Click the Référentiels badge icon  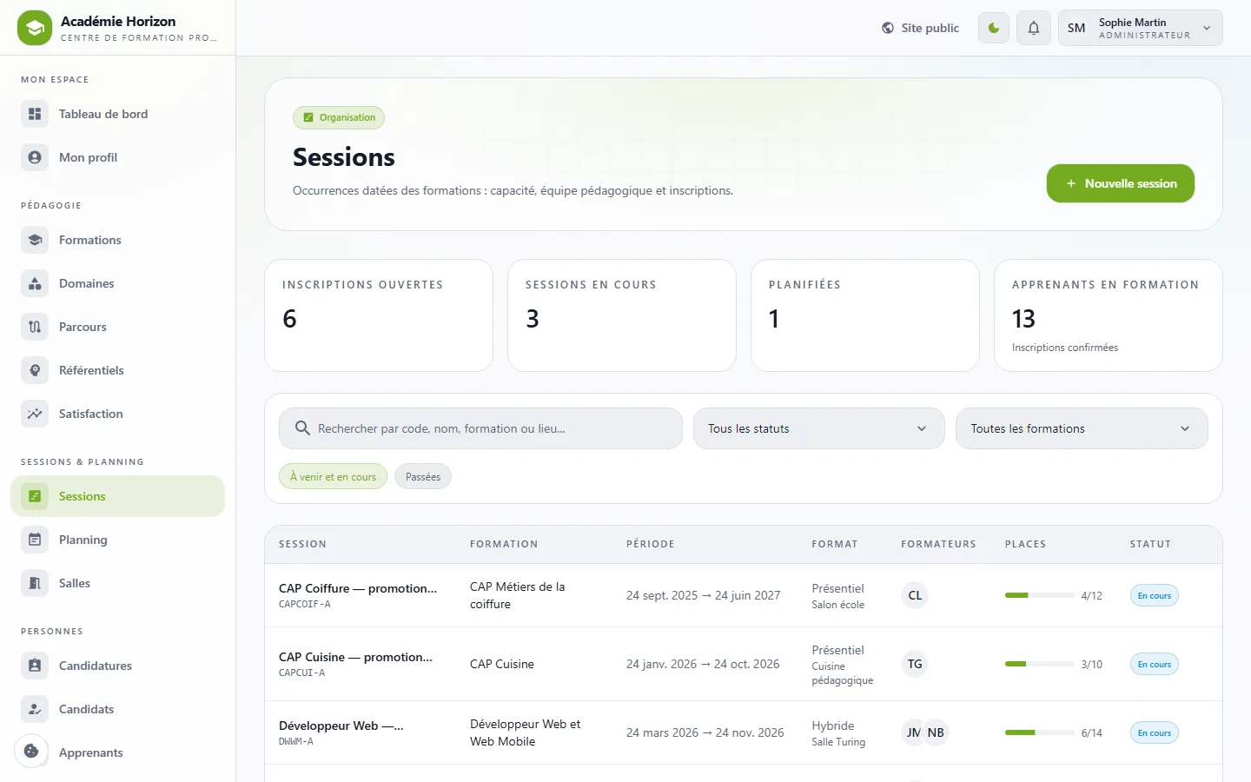click(x=35, y=370)
